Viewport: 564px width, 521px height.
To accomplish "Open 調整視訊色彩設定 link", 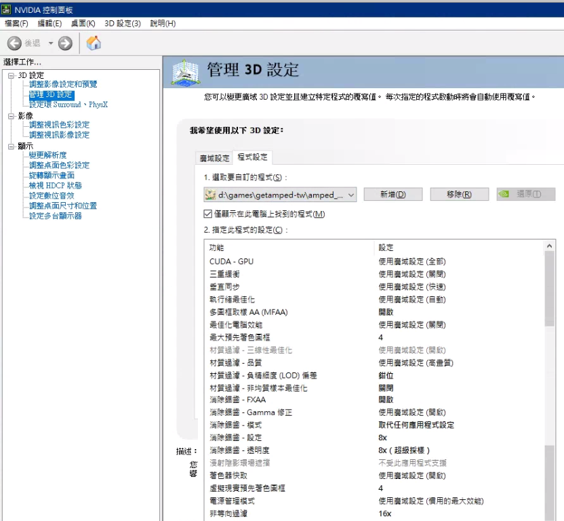I will click(x=60, y=125).
